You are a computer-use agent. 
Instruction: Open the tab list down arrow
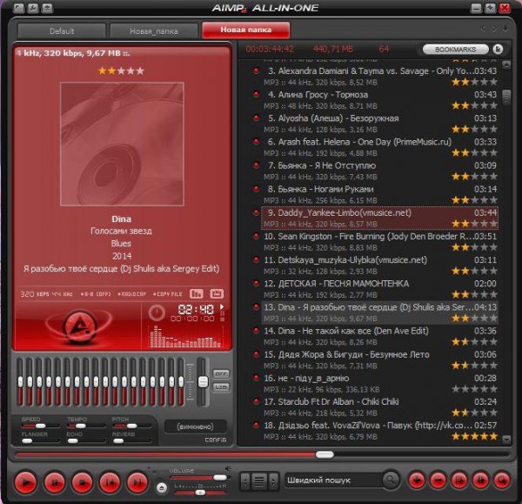(505, 28)
